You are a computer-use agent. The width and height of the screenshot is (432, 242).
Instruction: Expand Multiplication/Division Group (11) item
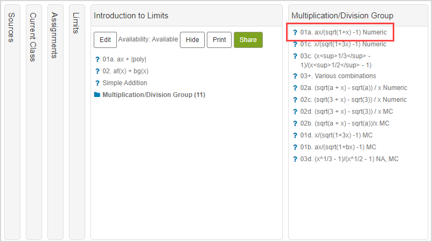coord(154,95)
